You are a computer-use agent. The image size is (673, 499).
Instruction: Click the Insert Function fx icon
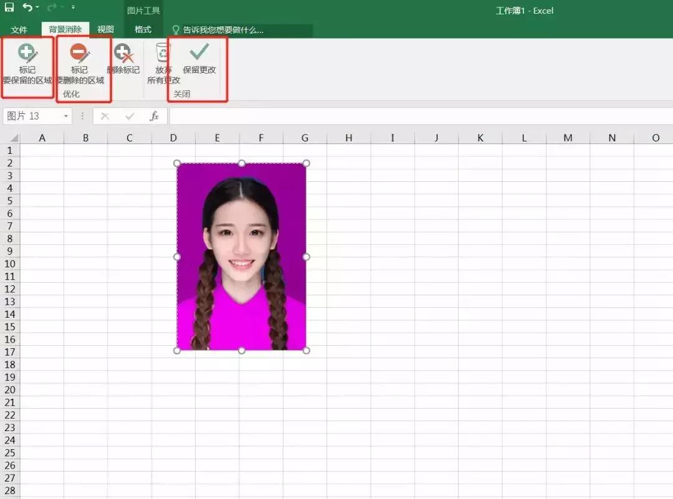pos(154,116)
